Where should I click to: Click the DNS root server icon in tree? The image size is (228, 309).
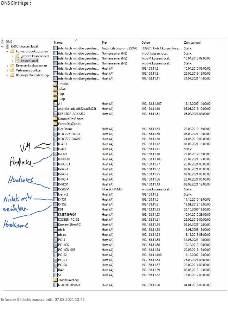coord(3,42)
